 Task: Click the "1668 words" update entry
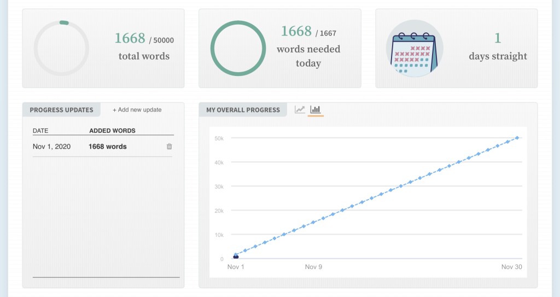coord(108,147)
